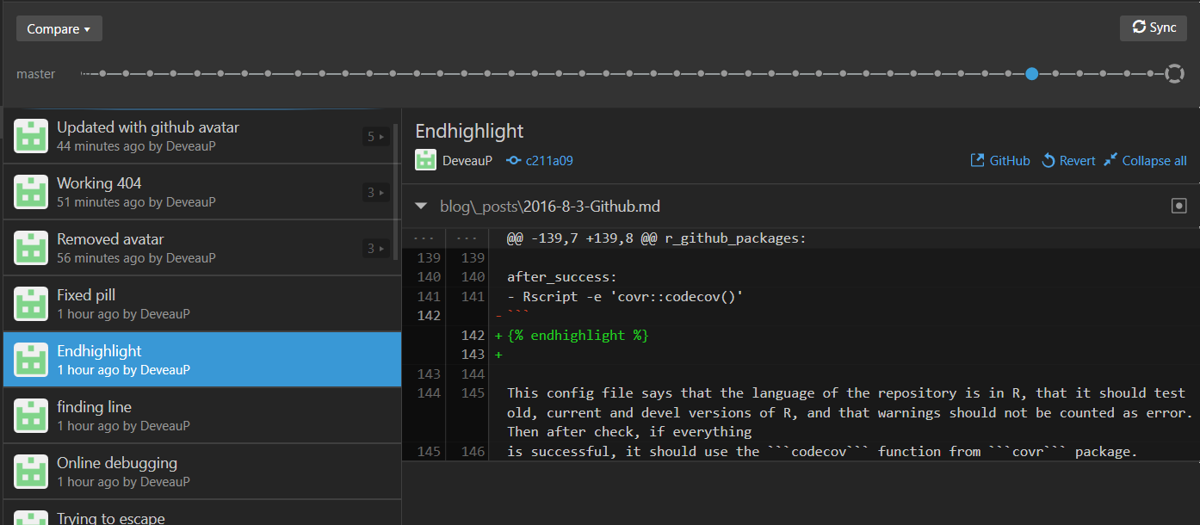
Task: Open the Compare dropdown
Action: 59,28
